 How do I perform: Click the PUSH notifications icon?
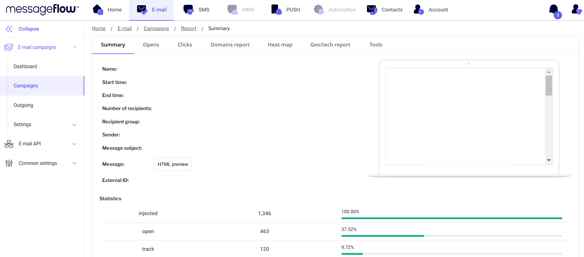coord(276,10)
